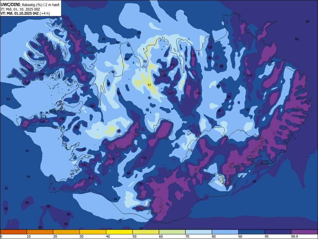
Task: Click the "70" legend scale label
Action: pyautogui.click(x=187, y=236)
